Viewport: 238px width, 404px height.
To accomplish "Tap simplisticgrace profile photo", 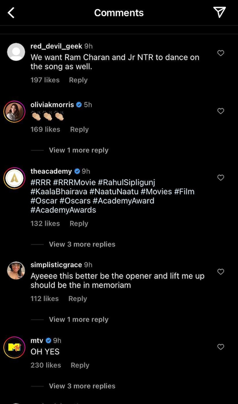I will tap(16, 271).
